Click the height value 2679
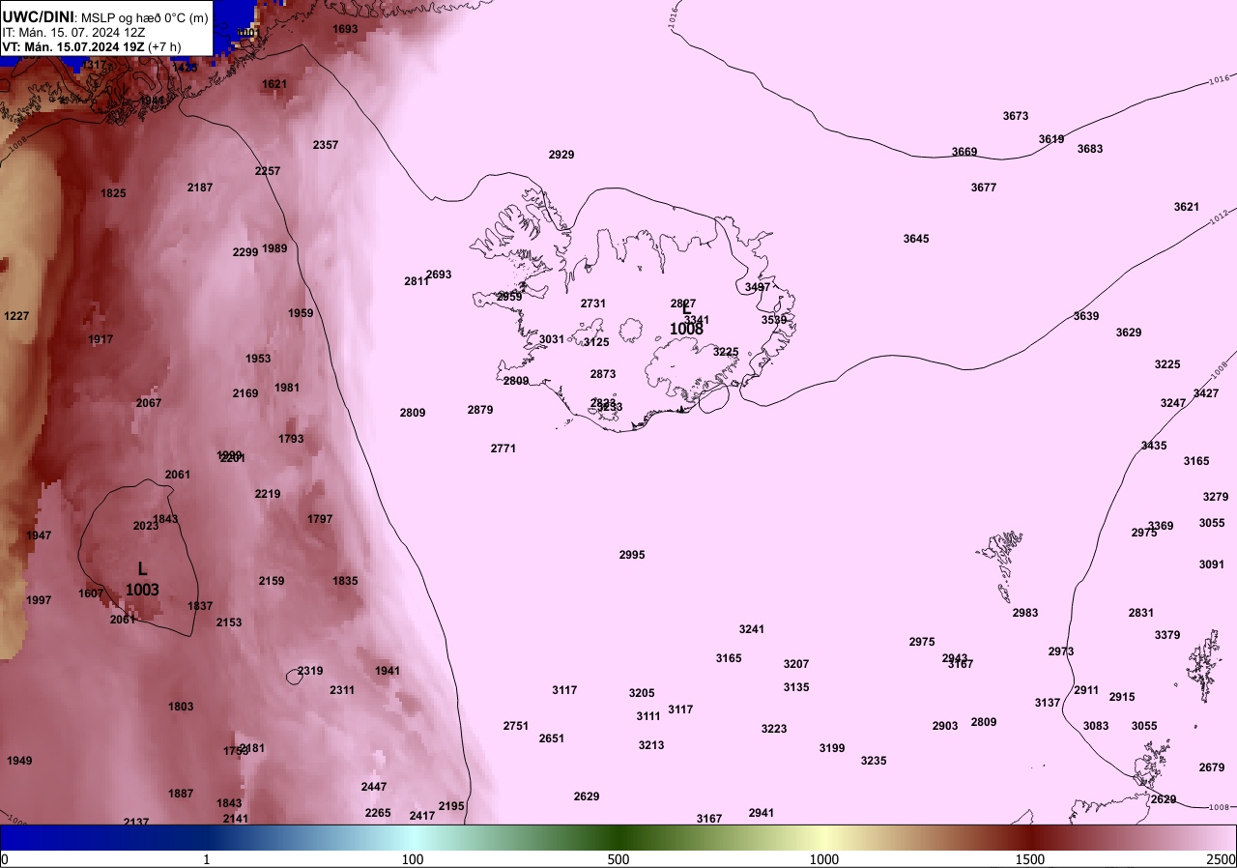The height and width of the screenshot is (868, 1237). tap(1212, 767)
